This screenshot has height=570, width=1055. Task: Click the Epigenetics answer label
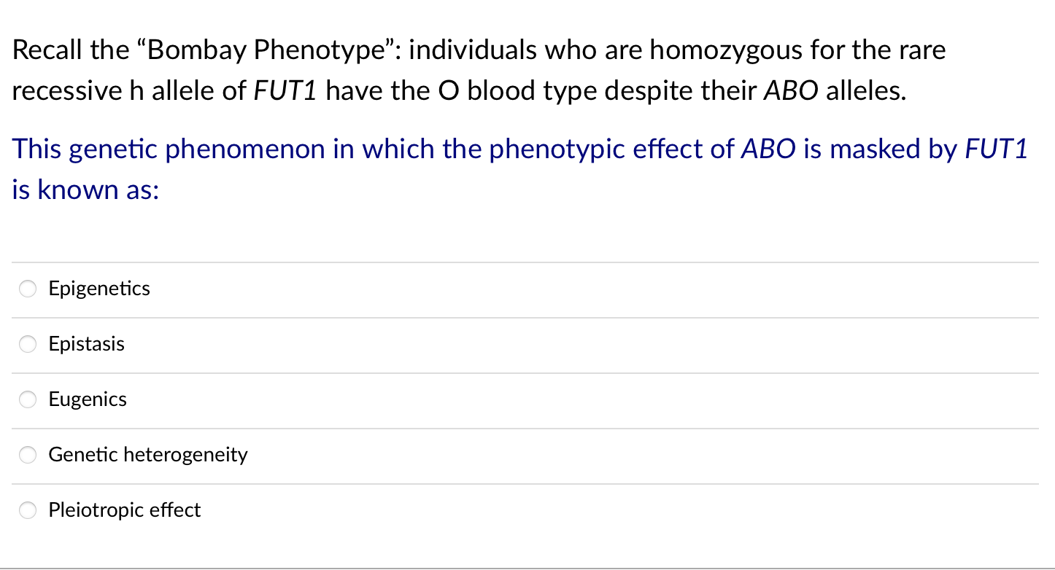99,289
